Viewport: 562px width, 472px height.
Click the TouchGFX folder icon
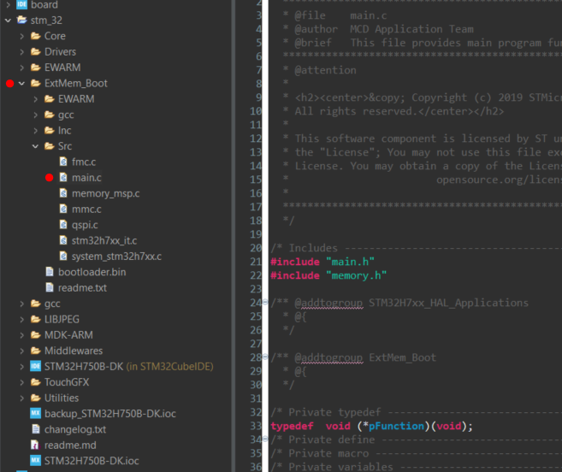[x=35, y=381]
